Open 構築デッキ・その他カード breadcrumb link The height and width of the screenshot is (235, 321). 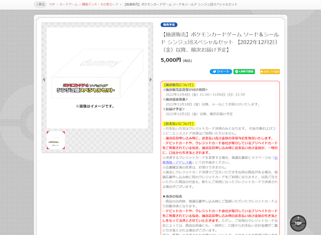click(x=100, y=4)
